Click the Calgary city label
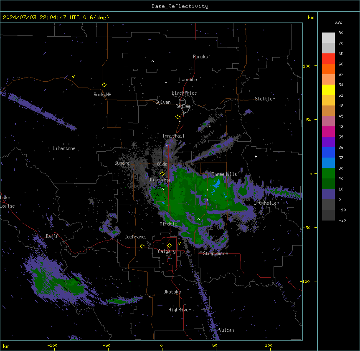The image size is (360, 351). click(x=167, y=251)
